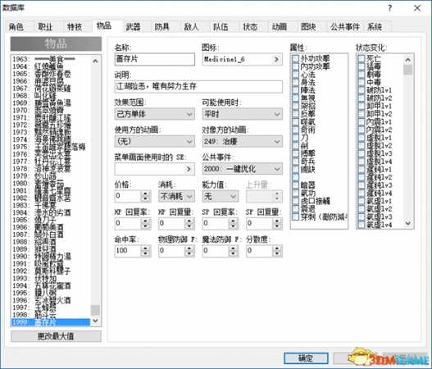This screenshot has height=369, width=432.
Task: Toggle the 破防lv1 state checkbox
Action: (x=362, y=90)
